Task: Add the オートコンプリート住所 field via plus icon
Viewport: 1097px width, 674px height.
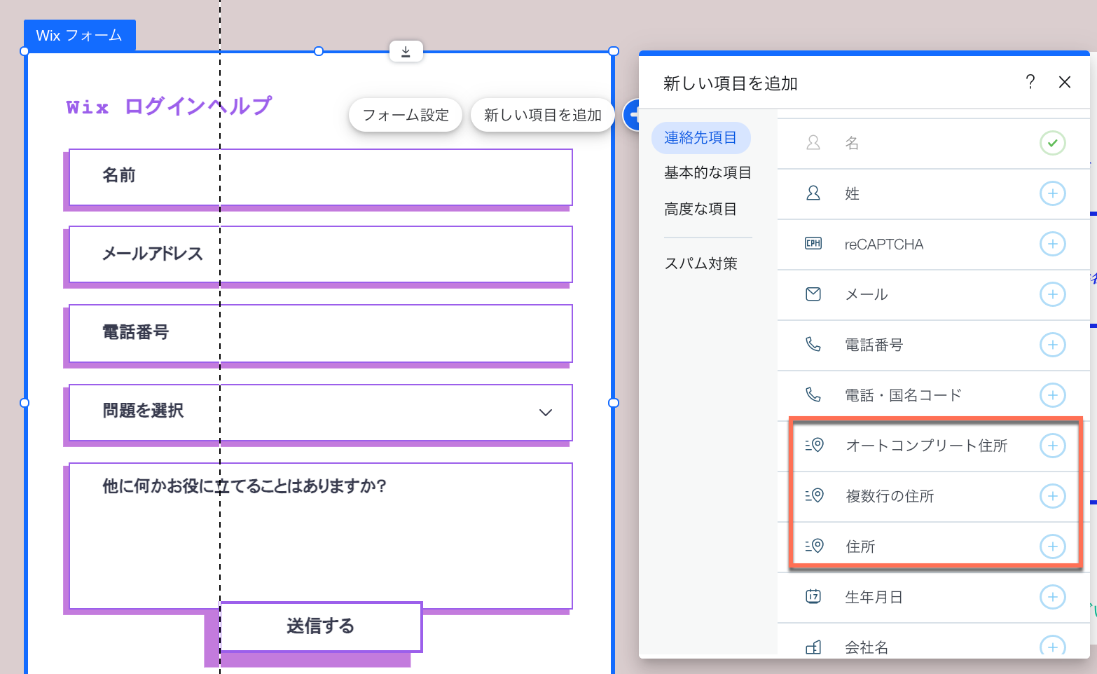Action: pyautogui.click(x=1052, y=446)
